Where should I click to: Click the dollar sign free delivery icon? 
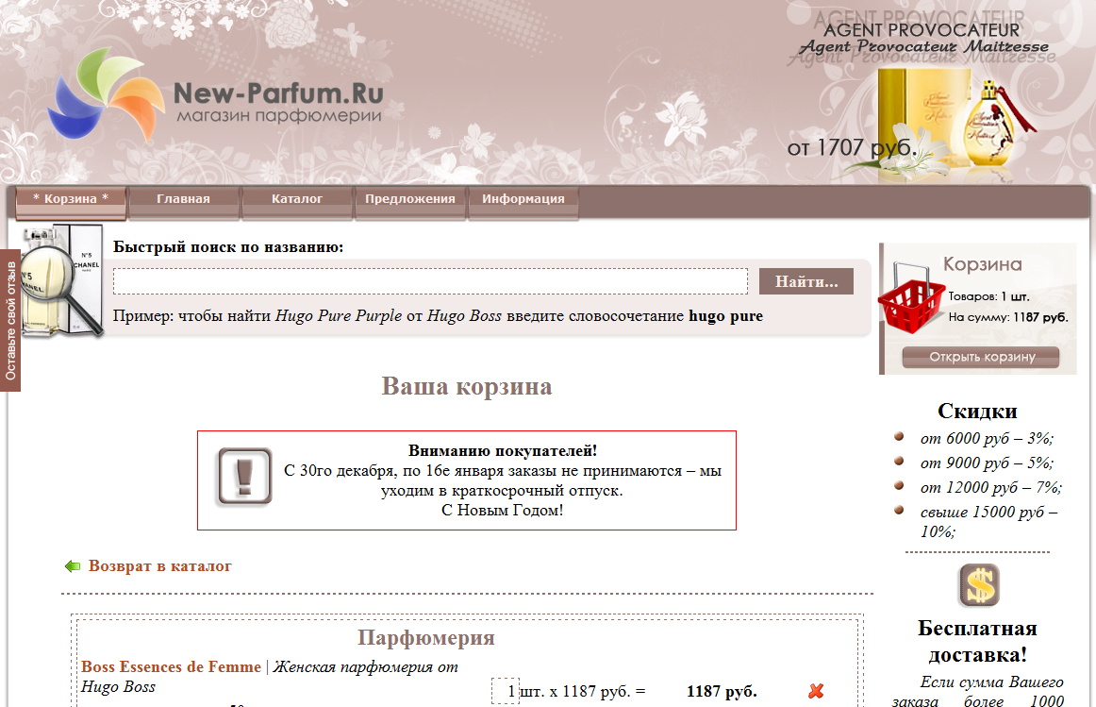pyautogui.click(x=979, y=585)
